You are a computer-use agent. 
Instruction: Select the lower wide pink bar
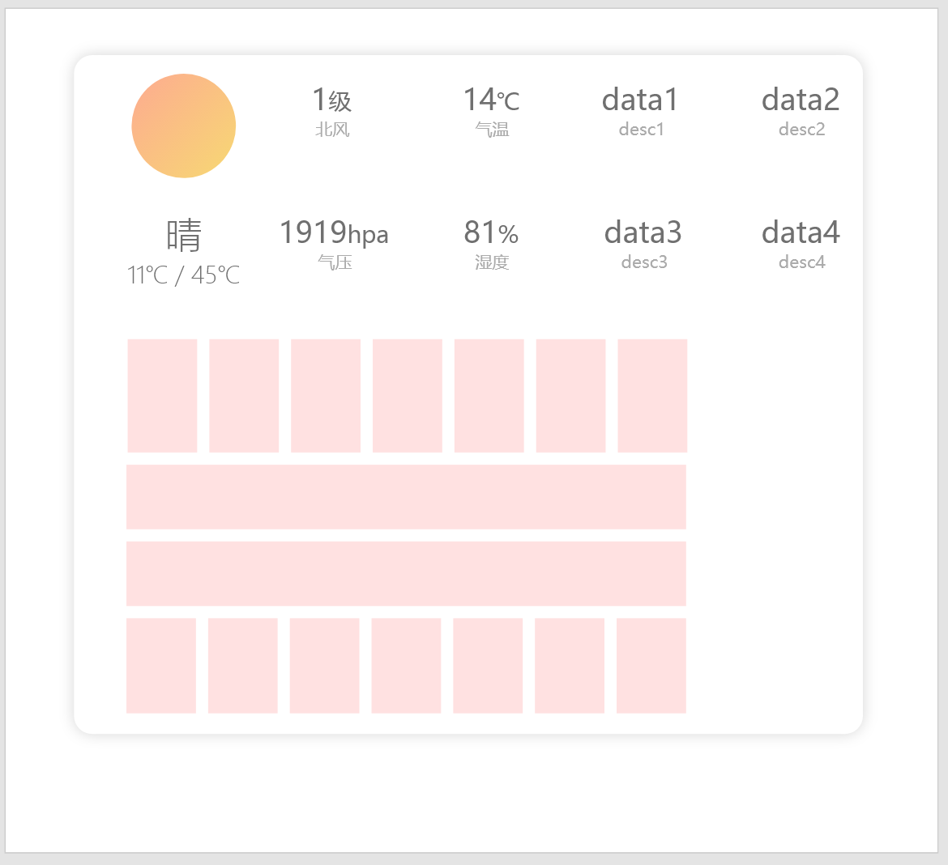406,573
